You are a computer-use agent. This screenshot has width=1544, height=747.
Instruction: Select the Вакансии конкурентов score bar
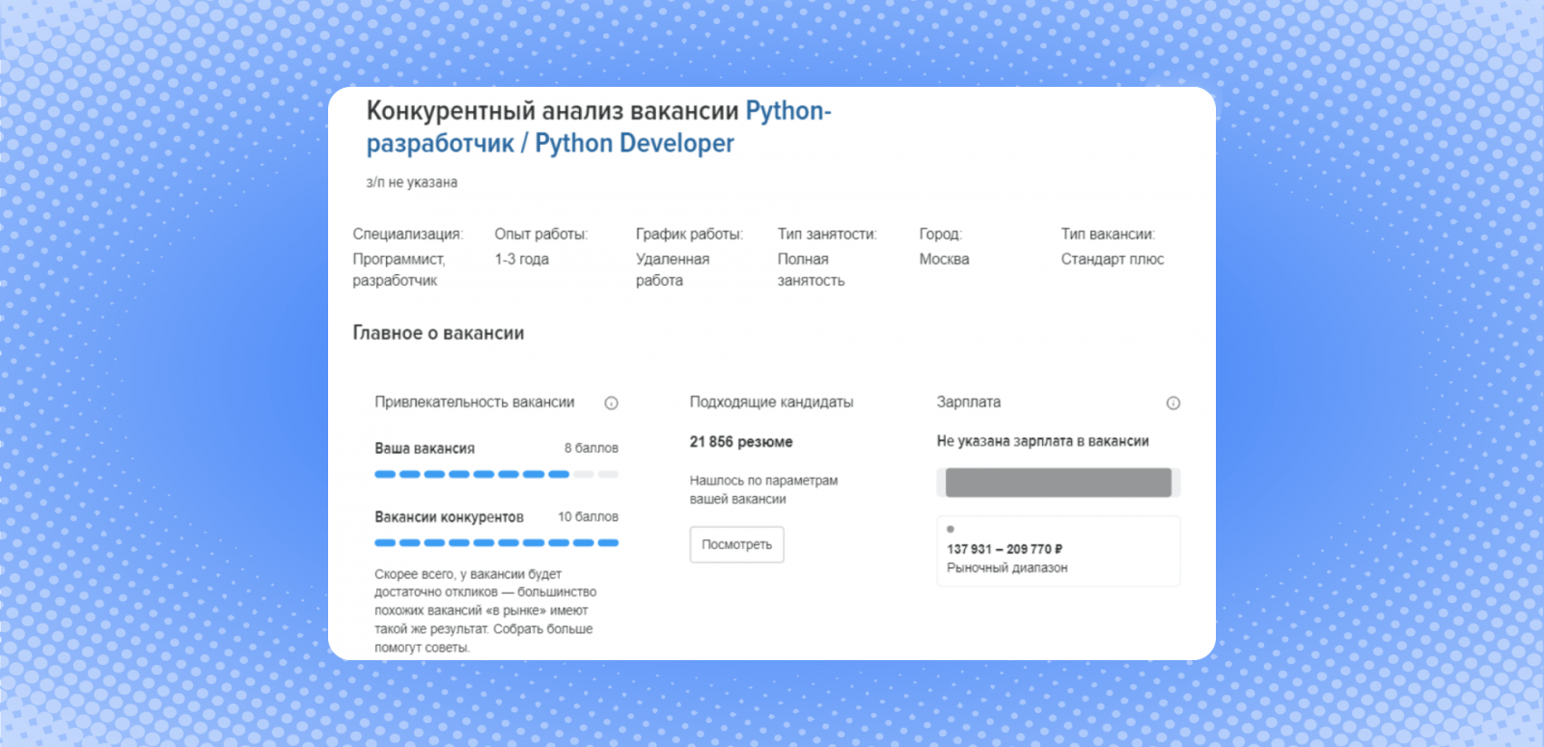click(x=496, y=542)
